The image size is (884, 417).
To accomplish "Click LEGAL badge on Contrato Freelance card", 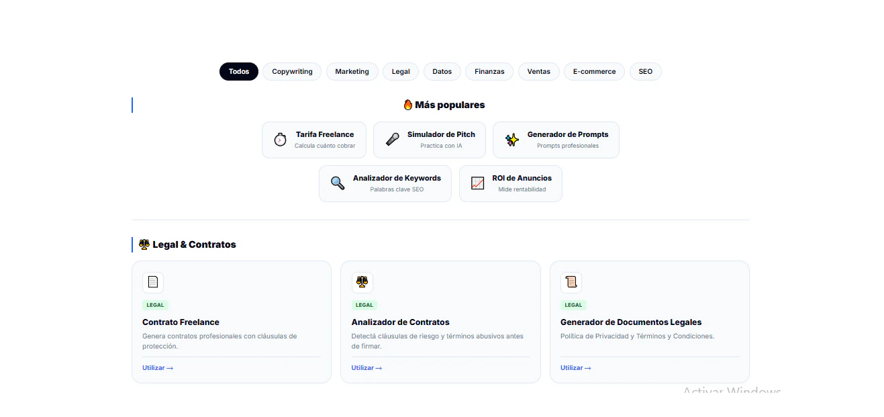I will (155, 305).
